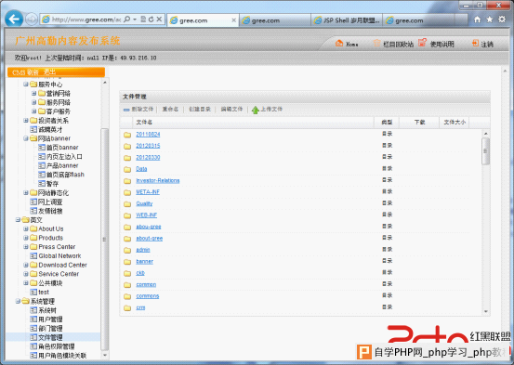Open 20120330 directory link
This screenshot has width=514, height=365.
click(x=148, y=158)
